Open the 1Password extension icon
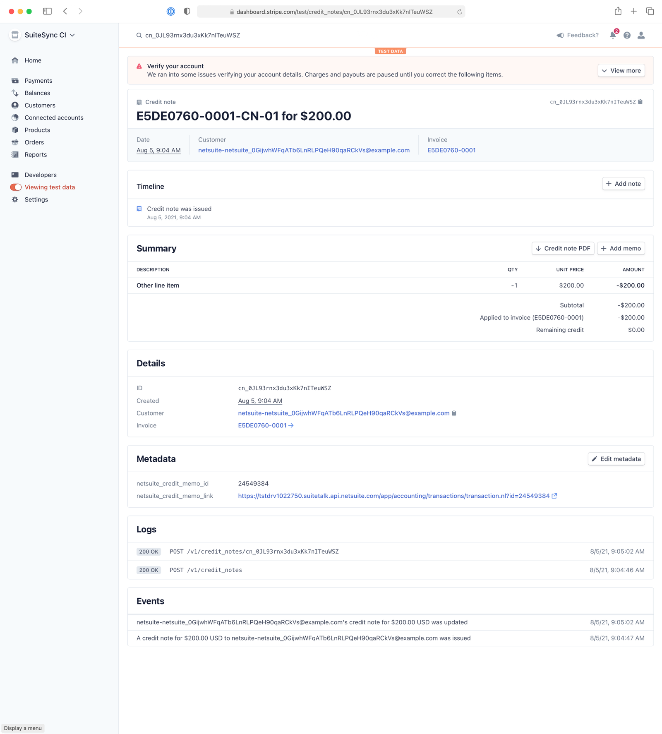The image size is (662, 734). coord(170,12)
